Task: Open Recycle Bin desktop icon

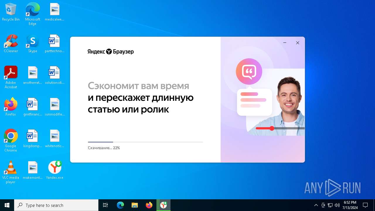Action: point(11,12)
